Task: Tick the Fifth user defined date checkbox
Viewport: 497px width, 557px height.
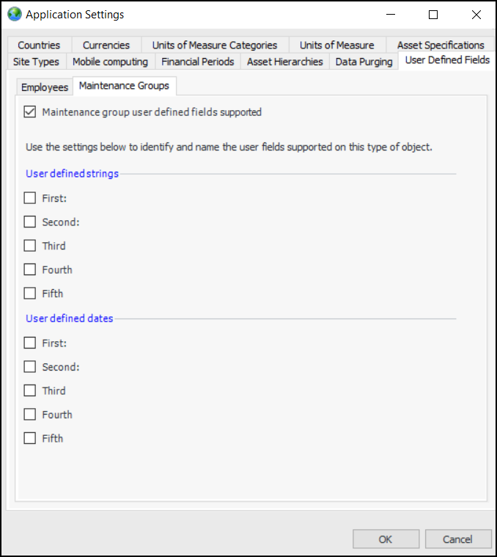Action: coord(30,438)
